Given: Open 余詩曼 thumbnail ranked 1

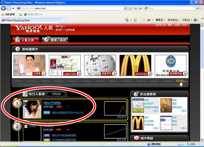Looking at the screenshot, I should pos(29,65).
